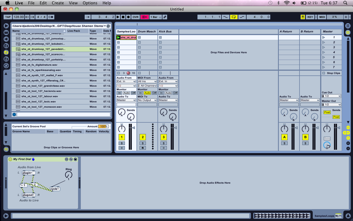Open Drum Masch MIDI From dropdown

tap(147, 81)
